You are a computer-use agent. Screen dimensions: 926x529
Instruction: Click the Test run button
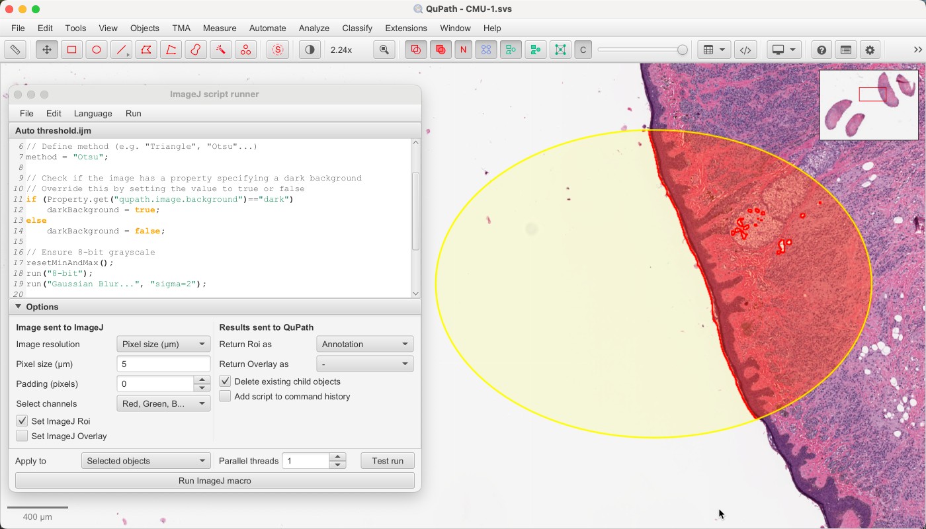tap(388, 461)
